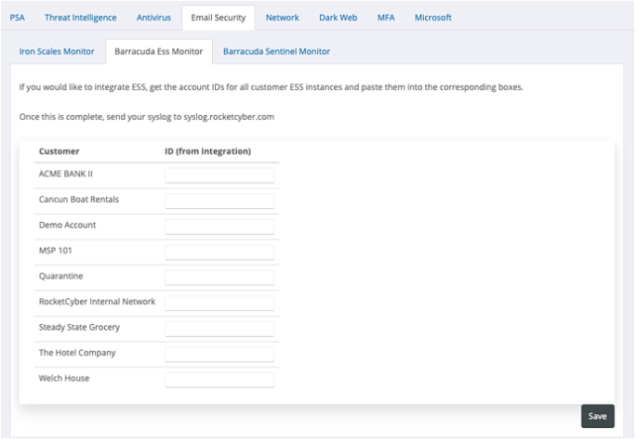Focus the Quarantine ID field

(219, 278)
